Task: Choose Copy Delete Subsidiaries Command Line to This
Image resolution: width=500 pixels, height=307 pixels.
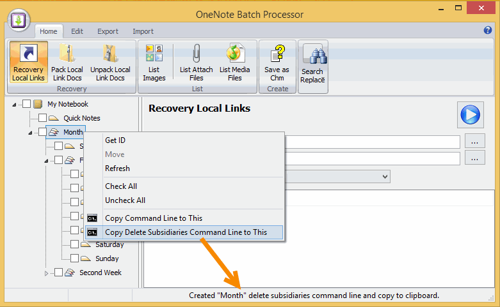Action: (184, 232)
